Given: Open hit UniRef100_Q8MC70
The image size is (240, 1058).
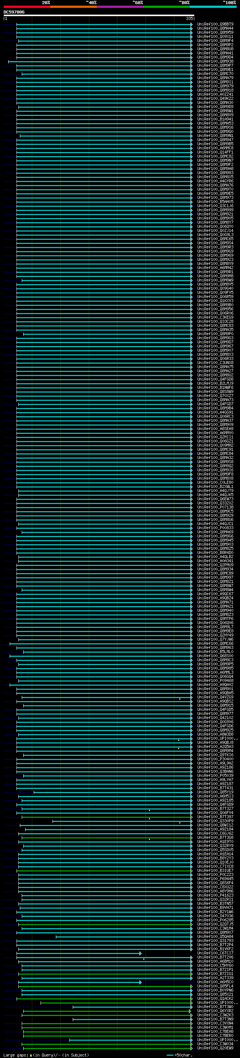Looking at the screenshot, I should [x=215, y=74].
